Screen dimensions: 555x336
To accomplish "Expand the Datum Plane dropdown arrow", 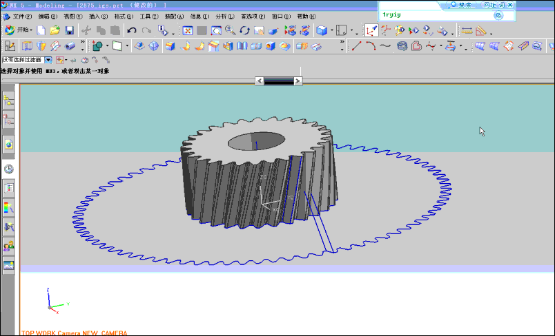I will point(127,46).
